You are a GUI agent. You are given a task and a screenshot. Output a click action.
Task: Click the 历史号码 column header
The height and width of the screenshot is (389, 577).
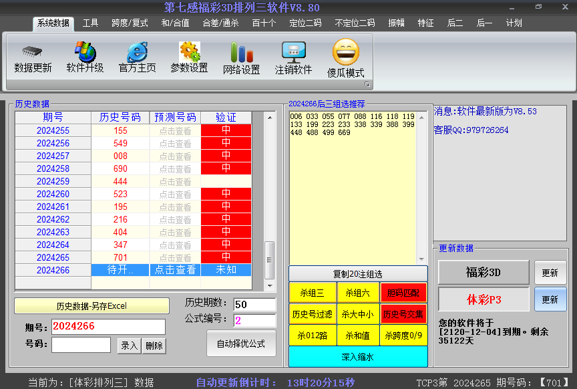(x=120, y=118)
